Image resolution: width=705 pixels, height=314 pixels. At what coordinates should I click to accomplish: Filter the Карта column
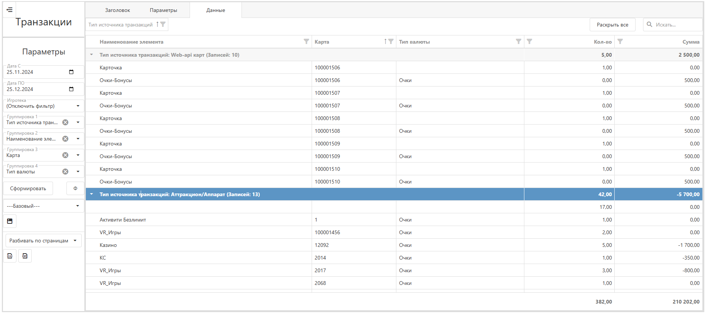[x=391, y=41]
